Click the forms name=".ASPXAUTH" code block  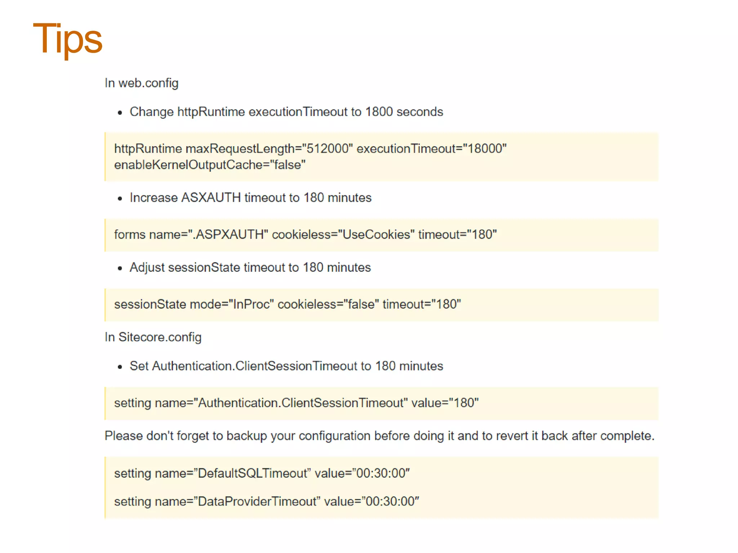point(382,235)
